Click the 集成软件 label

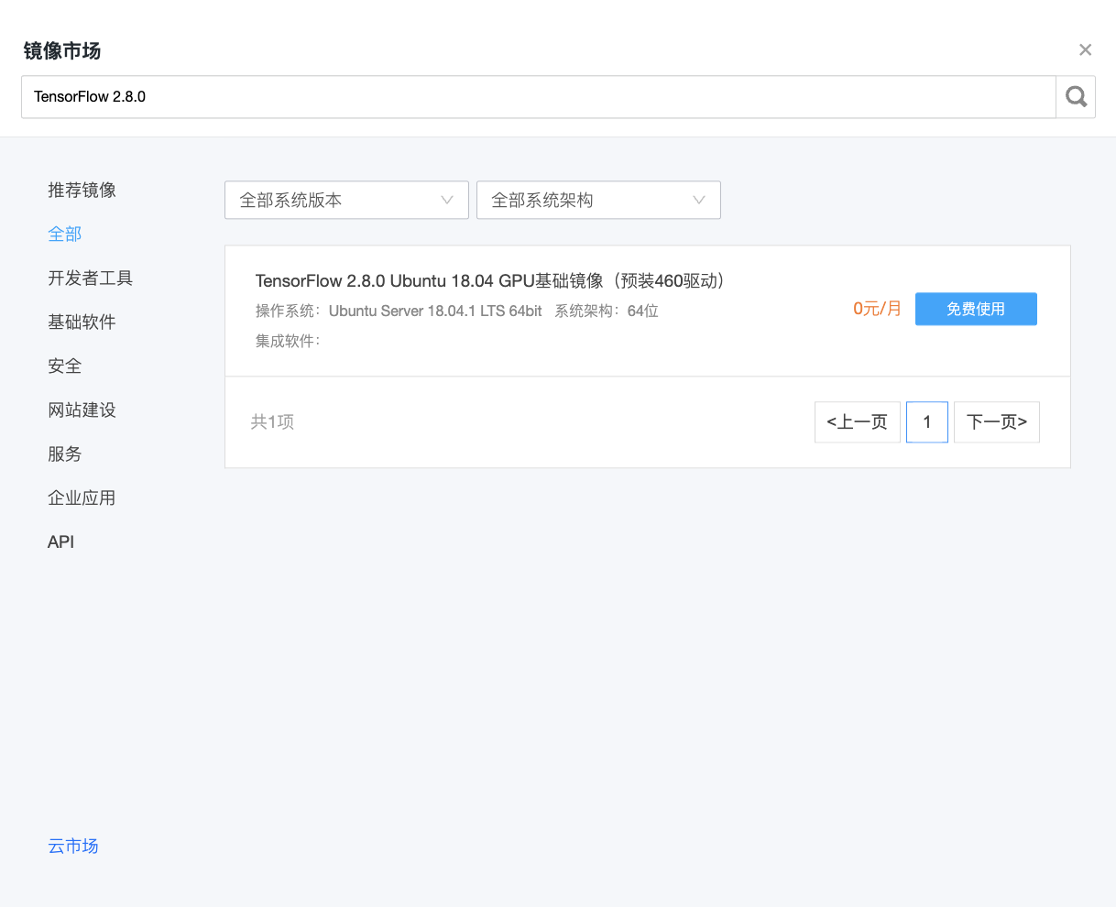288,341
